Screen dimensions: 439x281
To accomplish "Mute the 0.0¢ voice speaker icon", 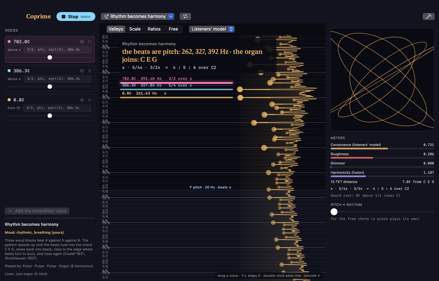I will (82, 100).
